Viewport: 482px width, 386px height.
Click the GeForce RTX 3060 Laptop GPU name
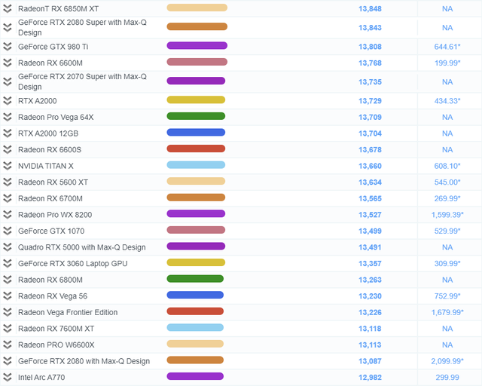point(72,264)
